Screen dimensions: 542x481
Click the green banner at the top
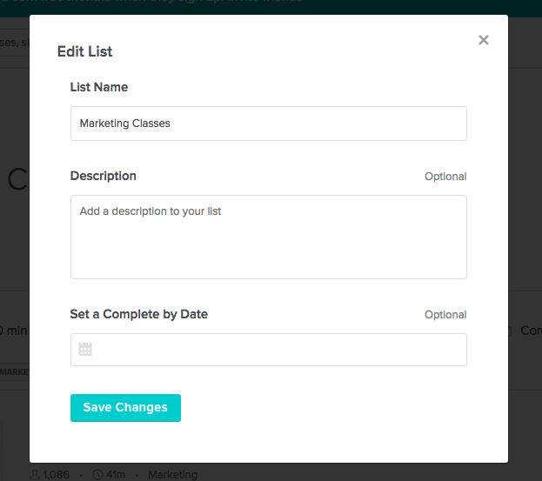click(261, 4)
